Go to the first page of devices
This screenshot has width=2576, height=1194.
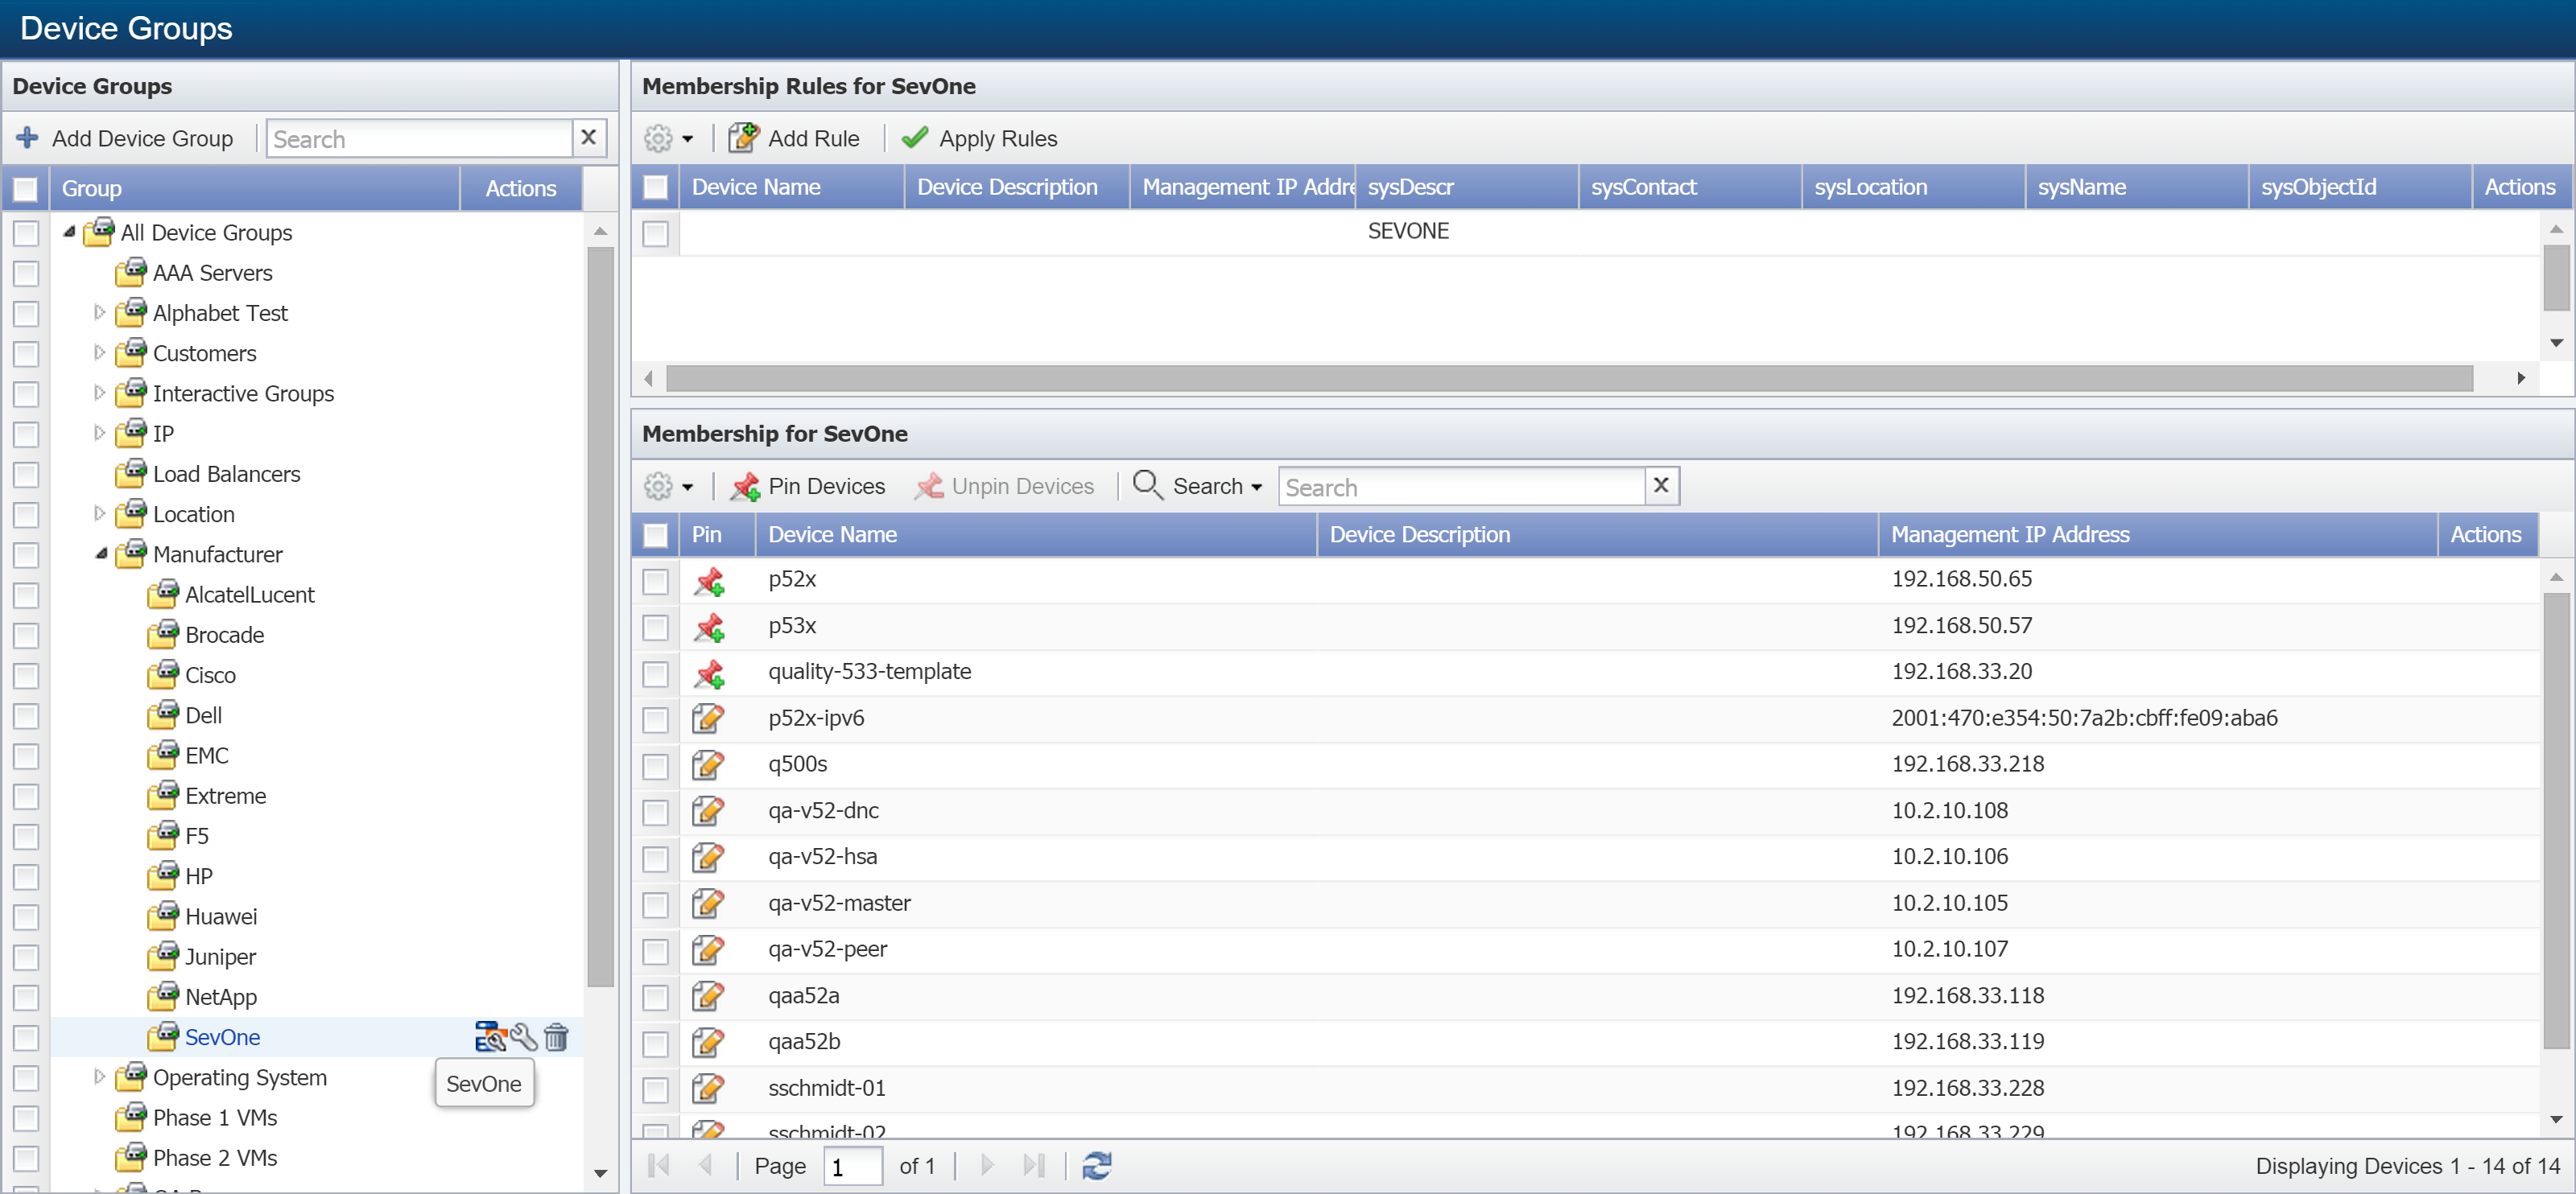[x=659, y=1166]
